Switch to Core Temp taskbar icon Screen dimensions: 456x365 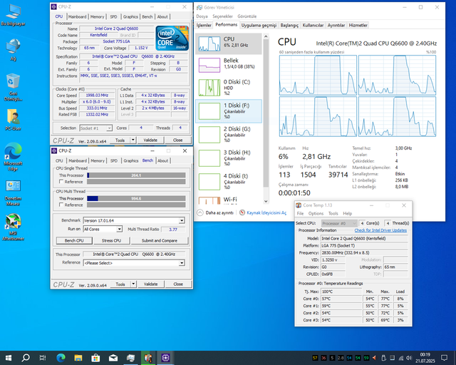148,358
